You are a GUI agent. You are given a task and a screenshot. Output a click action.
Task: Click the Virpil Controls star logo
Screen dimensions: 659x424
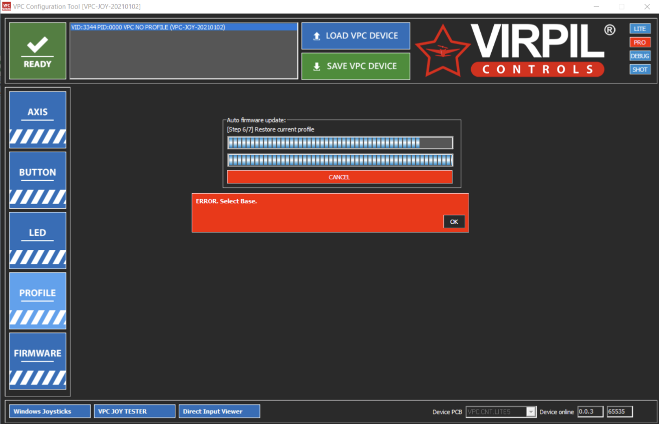443,51
